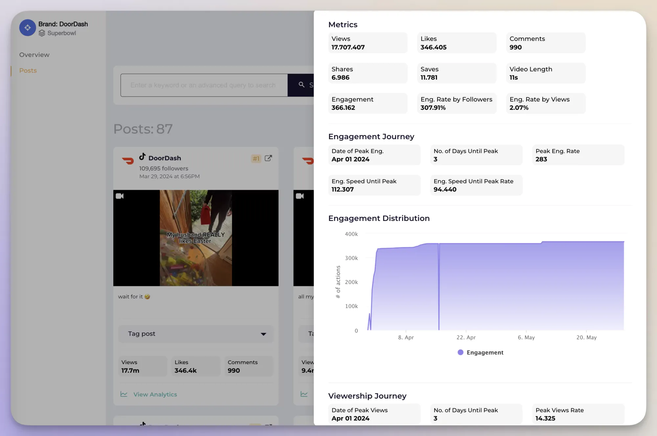Click Eng. Rate by Views 2.07% card

click(x=546, y=103)
